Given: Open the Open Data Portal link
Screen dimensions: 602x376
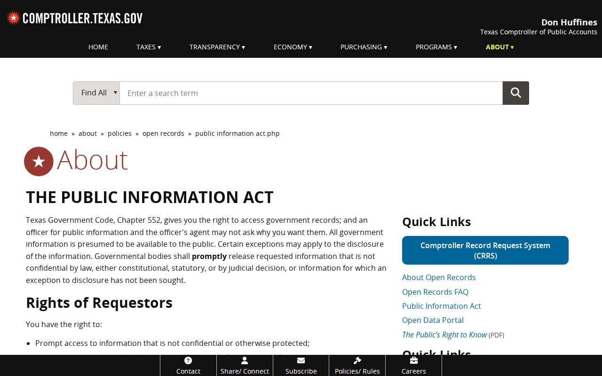Looking at the screenshot, I should tap(433, 320).
